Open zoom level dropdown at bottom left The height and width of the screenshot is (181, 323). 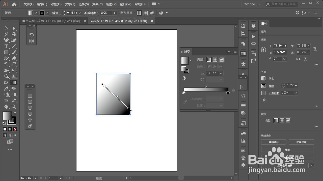[35, 178]
